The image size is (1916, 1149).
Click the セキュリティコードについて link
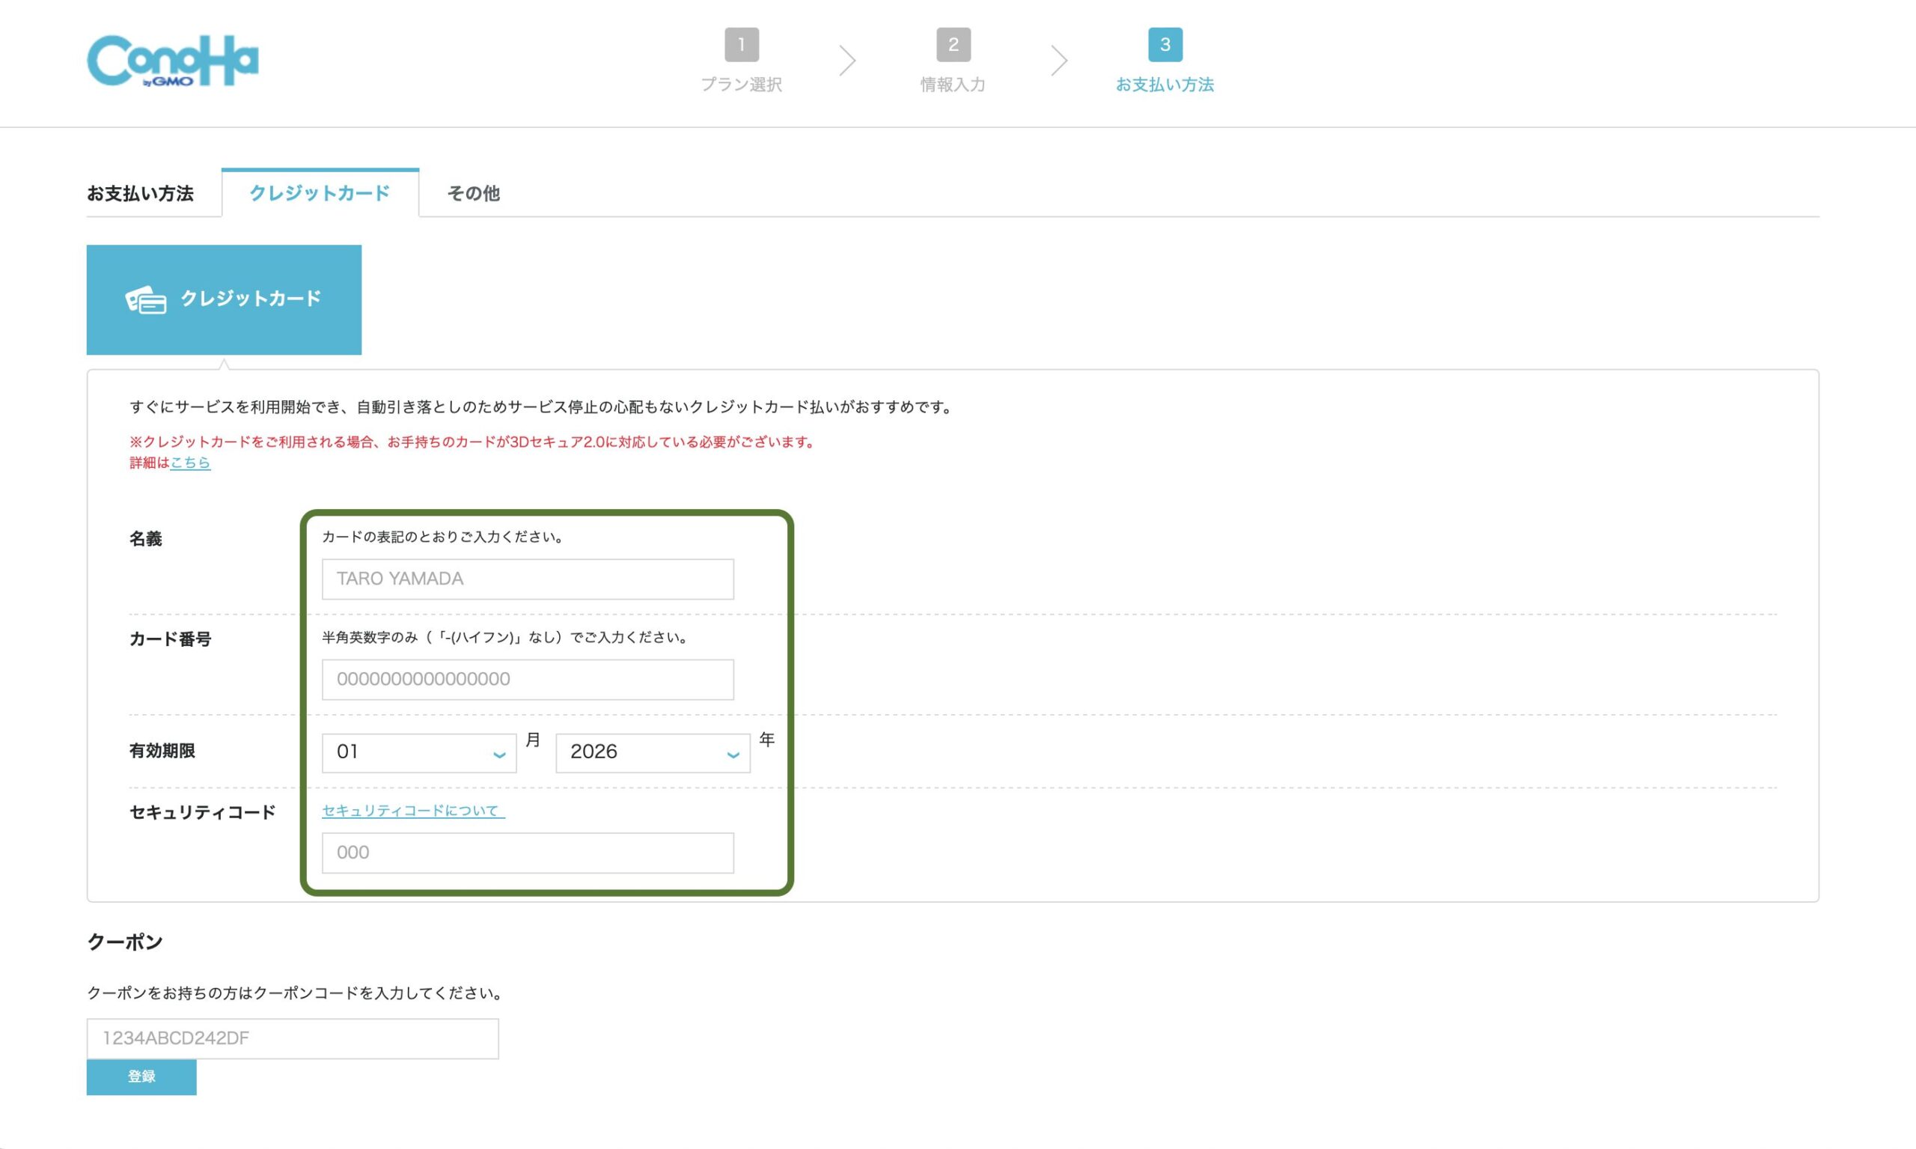pos(412,811)
